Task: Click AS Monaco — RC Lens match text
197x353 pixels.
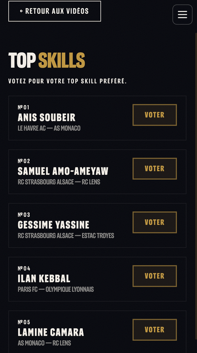Action: [x=44, y=343]
